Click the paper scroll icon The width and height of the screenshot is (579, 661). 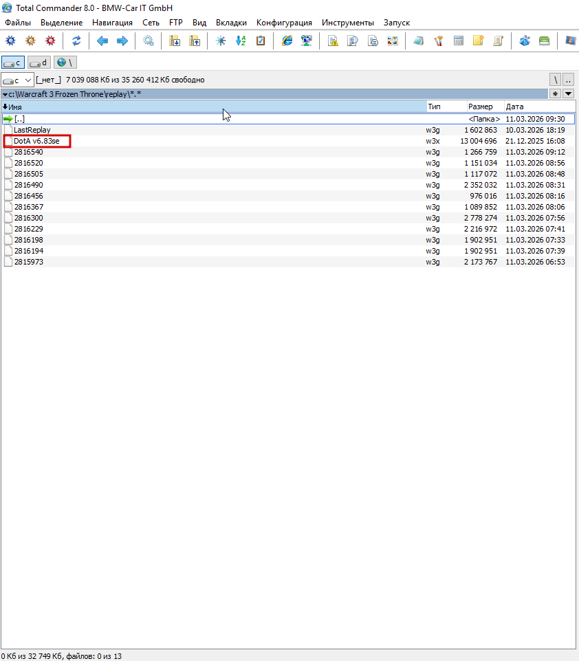click(x=498, y=41)
